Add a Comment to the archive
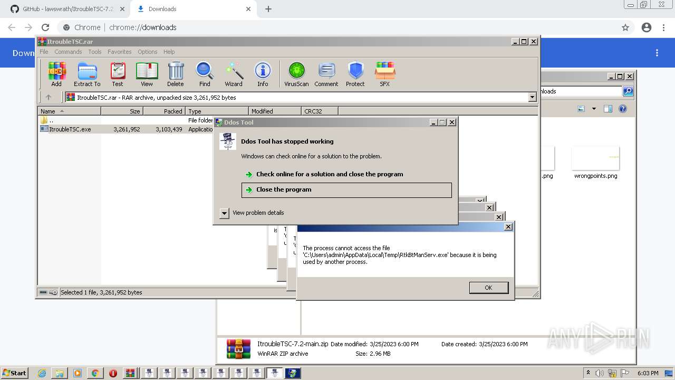Screen dimensions: 675x380 (x=326, y=74)
